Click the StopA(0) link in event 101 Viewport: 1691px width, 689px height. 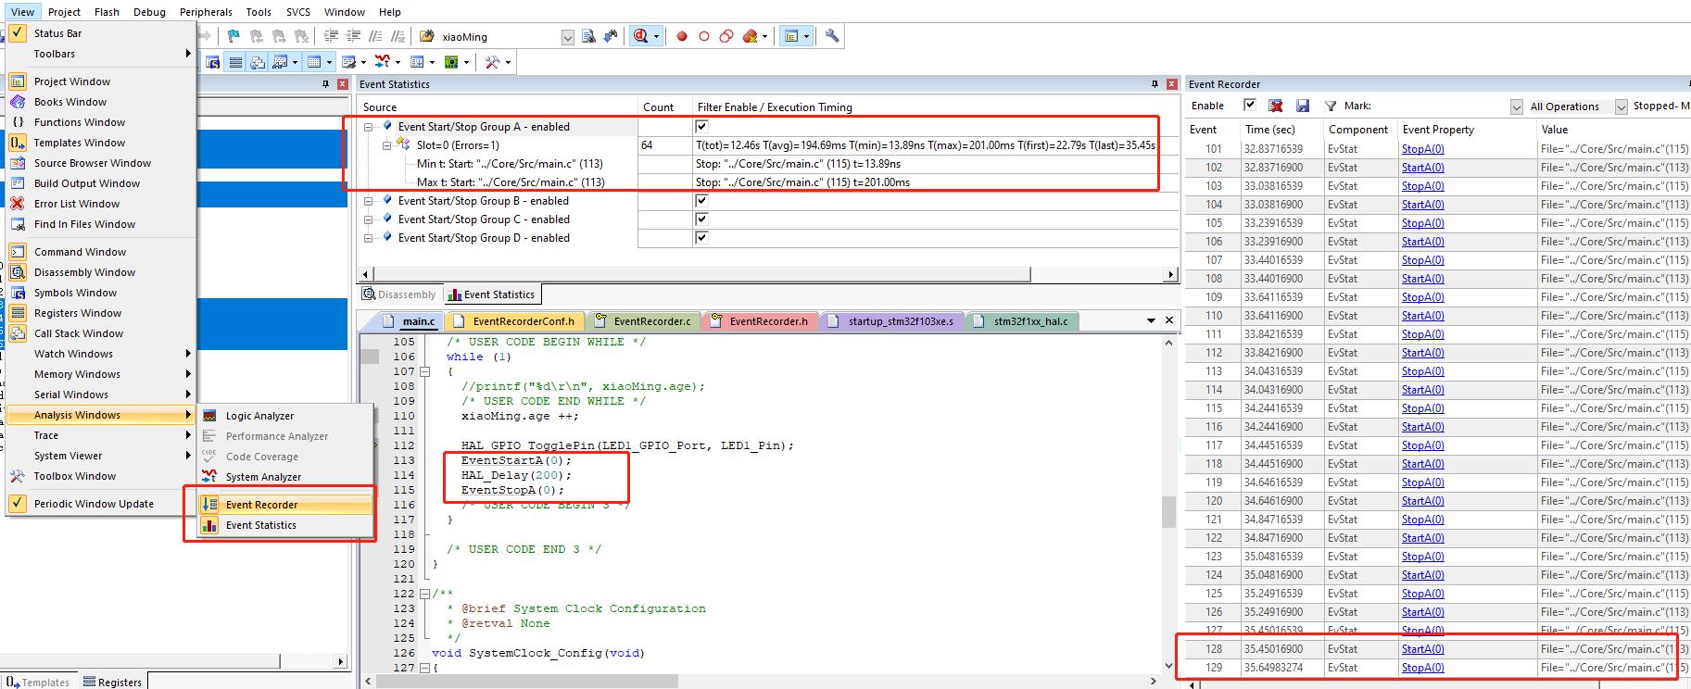1422,149
